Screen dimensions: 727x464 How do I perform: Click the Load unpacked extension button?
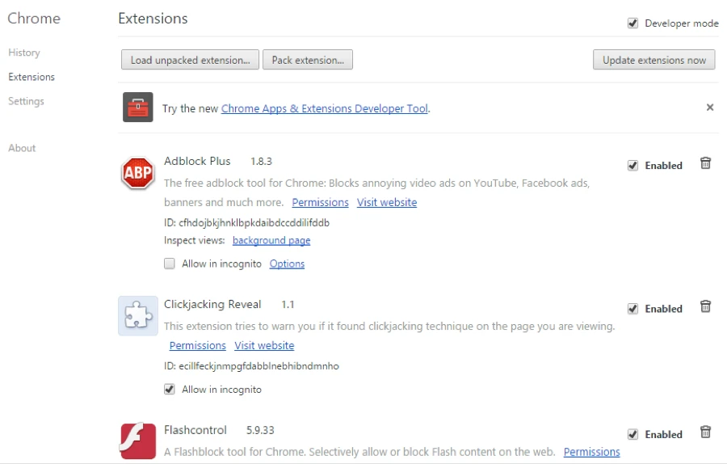190,60
